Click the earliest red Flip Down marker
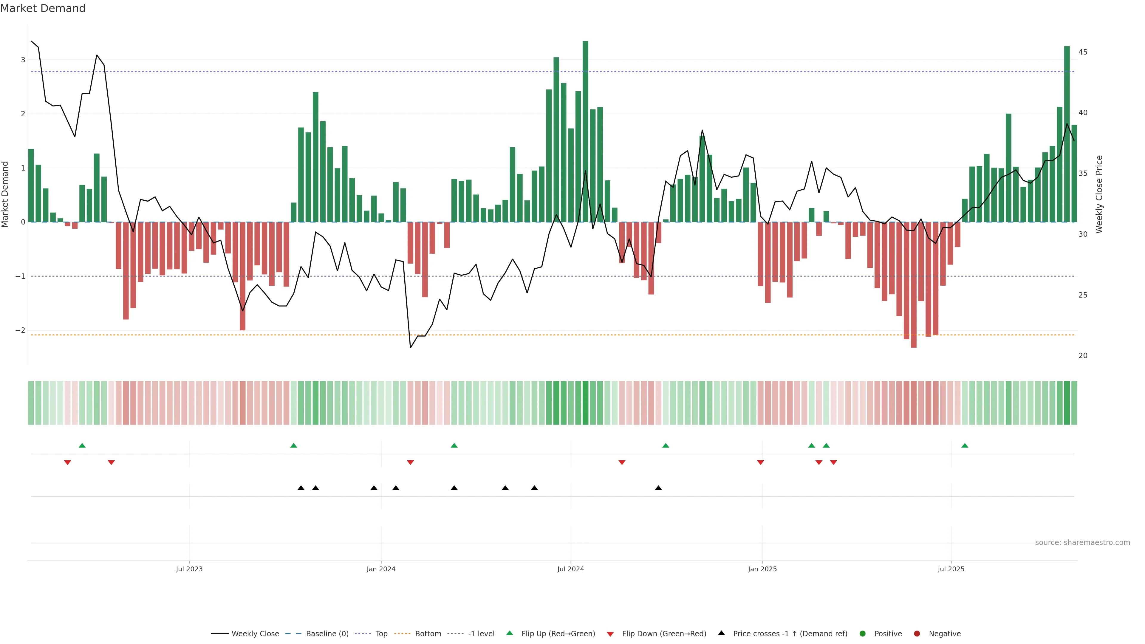The height and width of the screenshot is (644, 1145). (68, 463)
